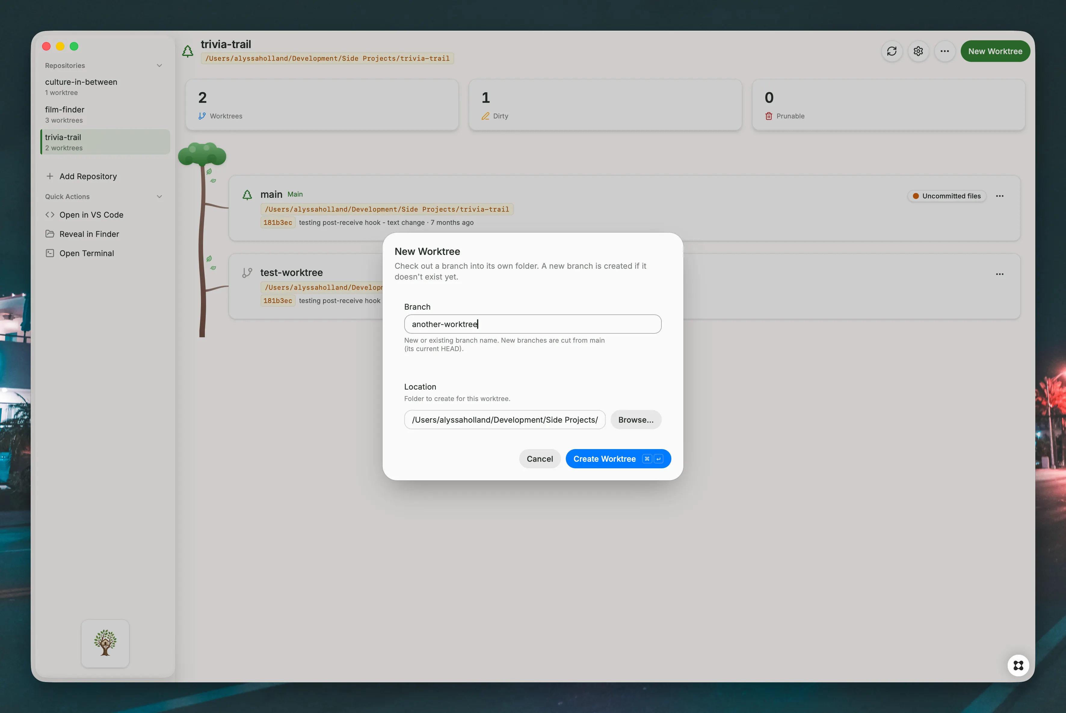The height and width of the screenshot is (713, 1066).
Task: Click the tree icon beside trivia-trail title
Action: tap(187, 51)
